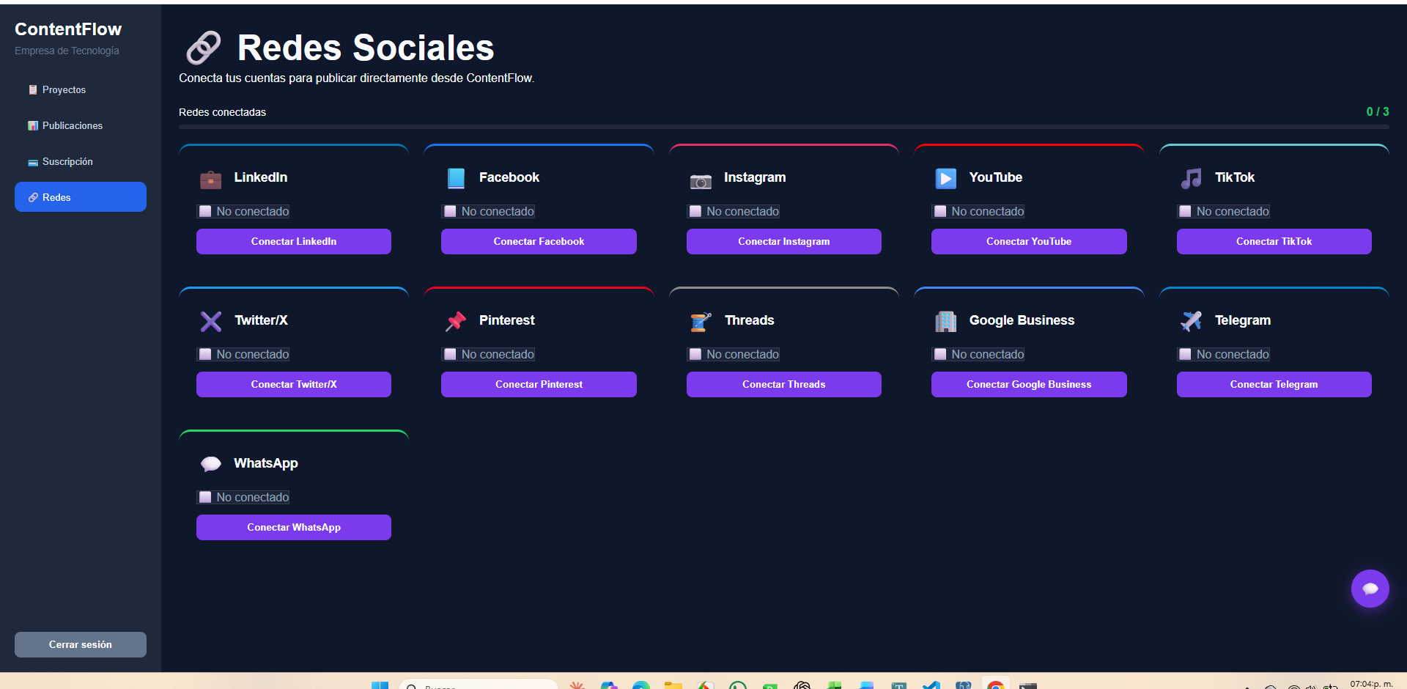Click the Twitter/X cross icon
The image size is (1407, 689).
[x=211, y=322]
